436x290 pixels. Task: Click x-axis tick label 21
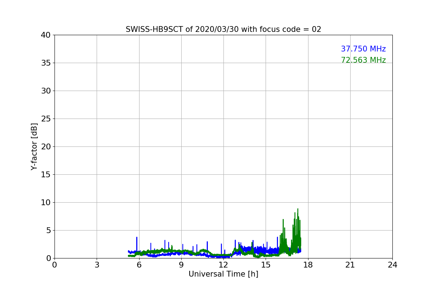pos(350,265)
